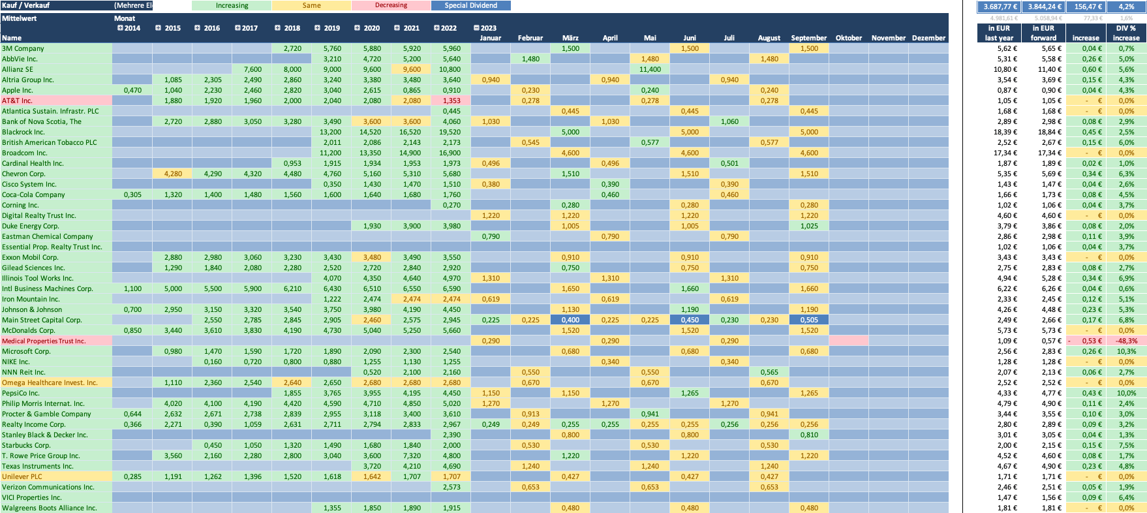The width and height of the screenshot is (1147, 513).
Task: Select the blue Special Dividend legend cell
Action: 470,5
